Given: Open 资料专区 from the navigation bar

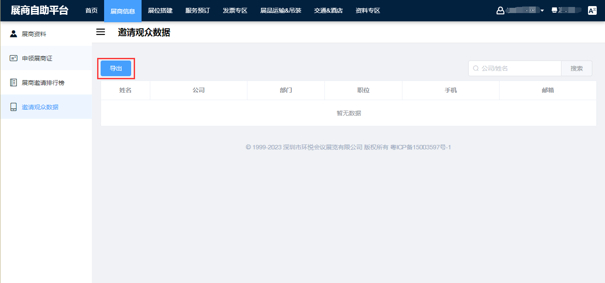Looking at the screenshot, I should click(368, 11).
